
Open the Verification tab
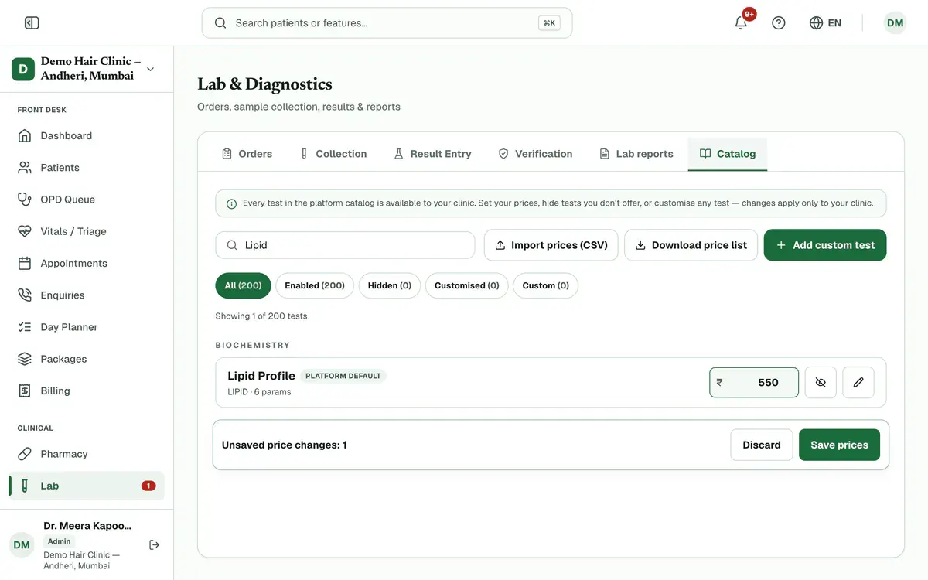click(535, 154)
